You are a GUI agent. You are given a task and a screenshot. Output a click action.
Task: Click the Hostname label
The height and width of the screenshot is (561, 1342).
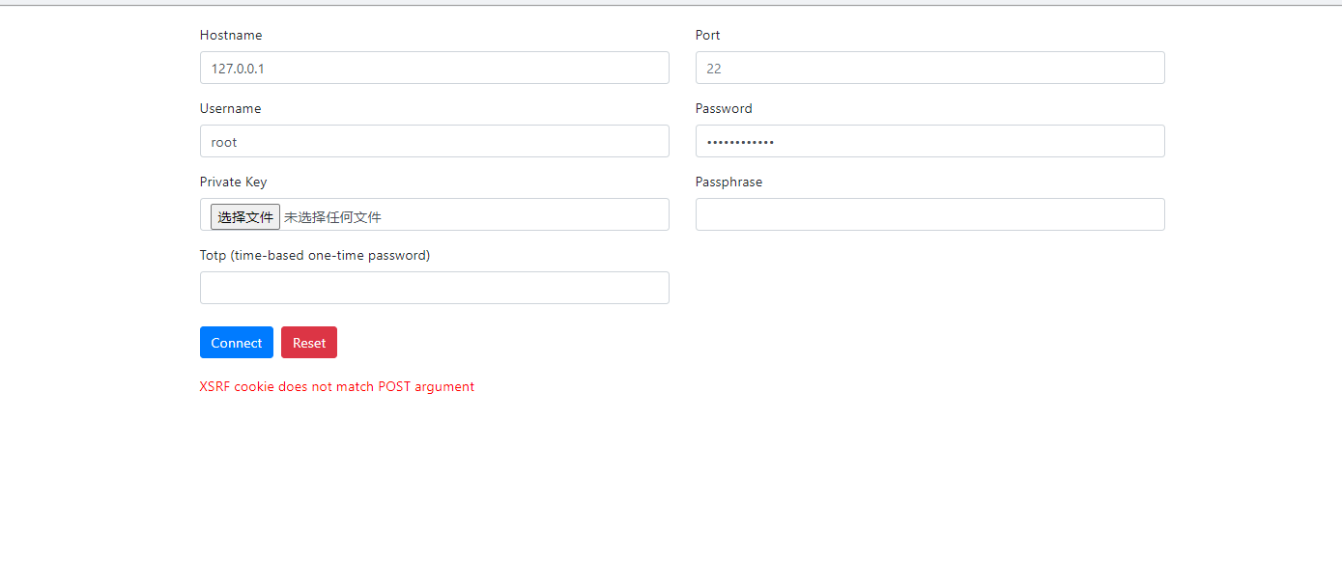click(231, 35)
